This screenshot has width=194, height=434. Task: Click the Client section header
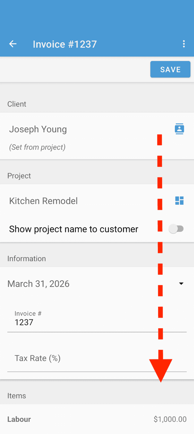[17, 104]
